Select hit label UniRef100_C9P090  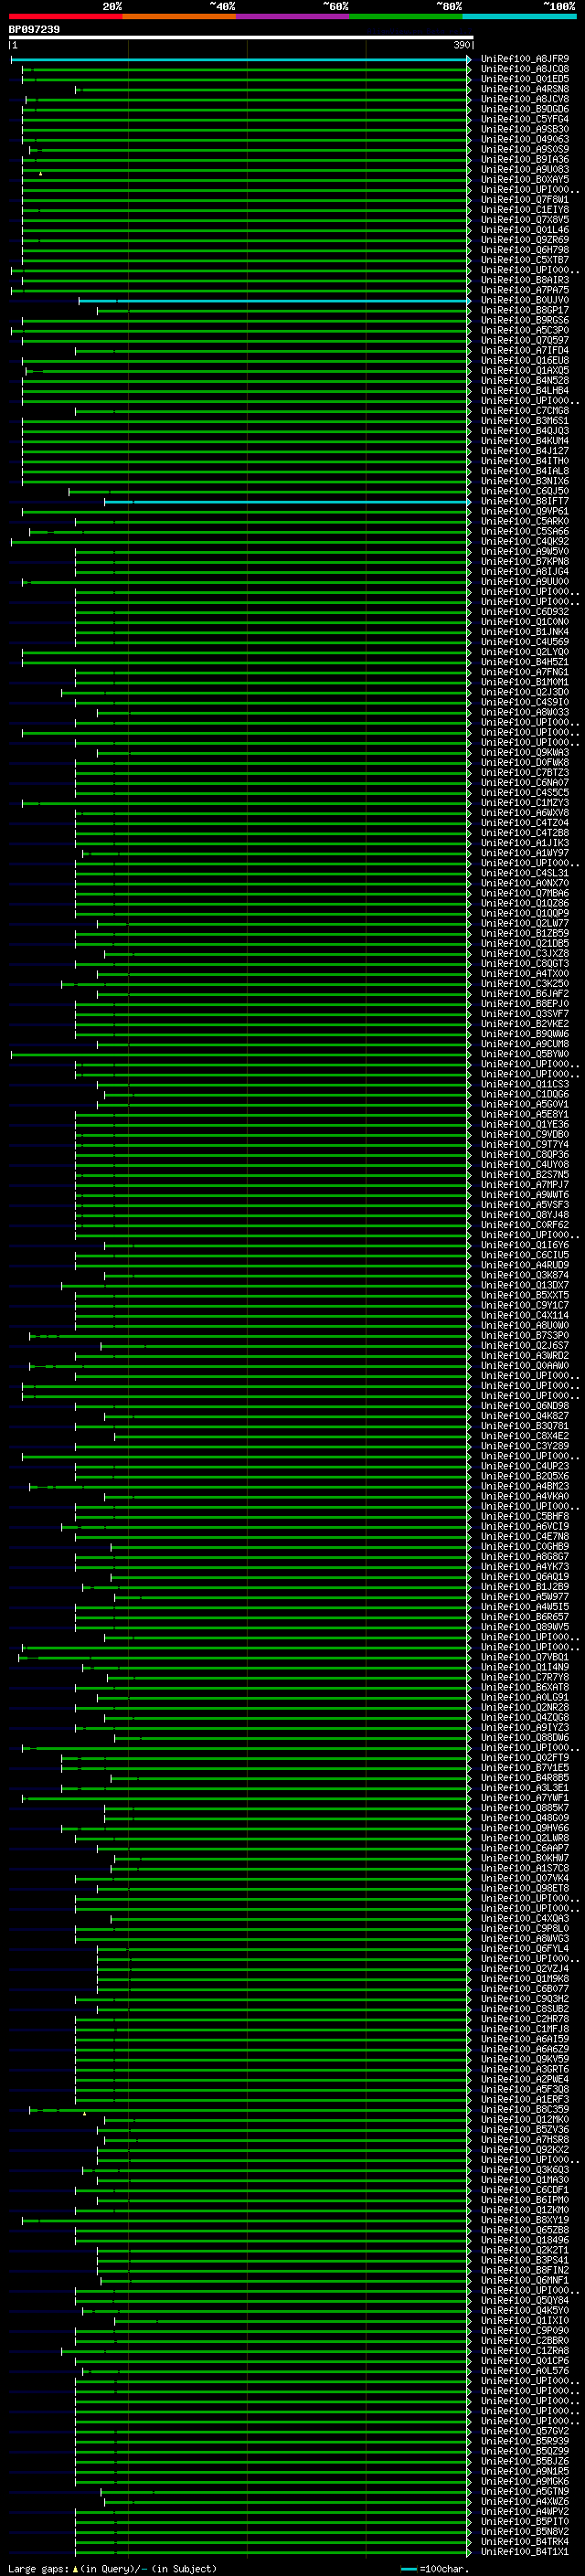524,2330
